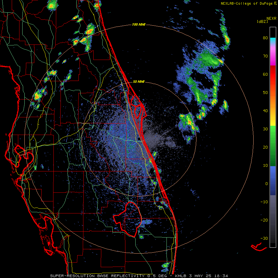
Task: Click the [dBZ] units label
Action: [x=262, y=21]
